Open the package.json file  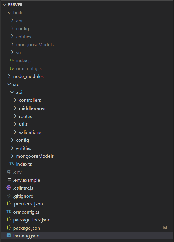[x=27, y=228]
